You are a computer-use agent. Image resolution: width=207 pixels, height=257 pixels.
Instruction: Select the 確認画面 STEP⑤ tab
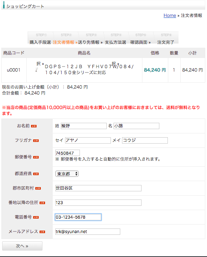[141, 38]
